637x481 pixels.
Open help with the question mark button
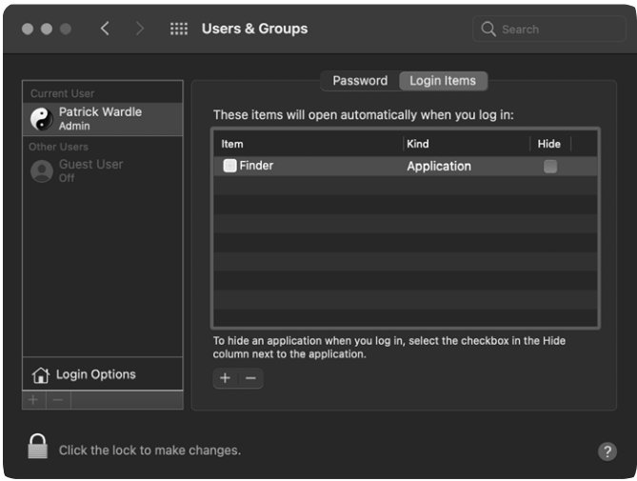tap(607, 451)
